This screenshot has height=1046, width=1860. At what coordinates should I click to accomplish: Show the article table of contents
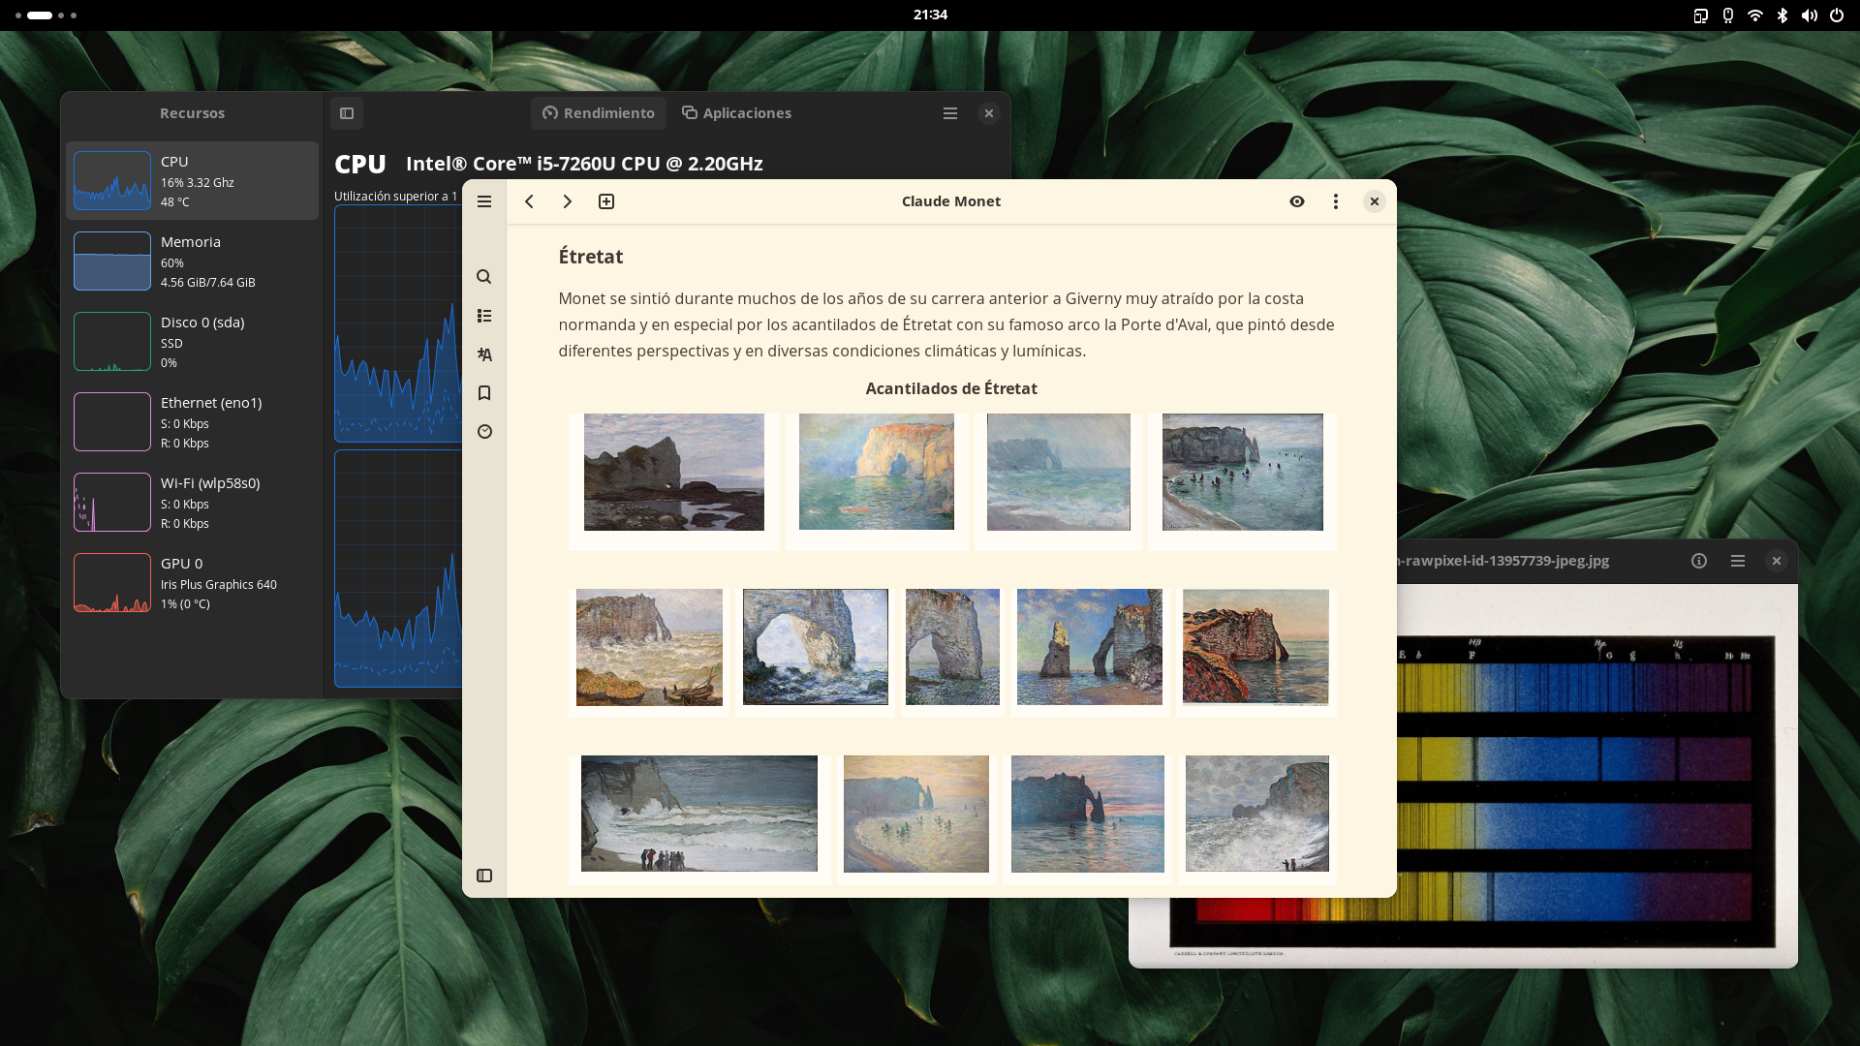484,316
